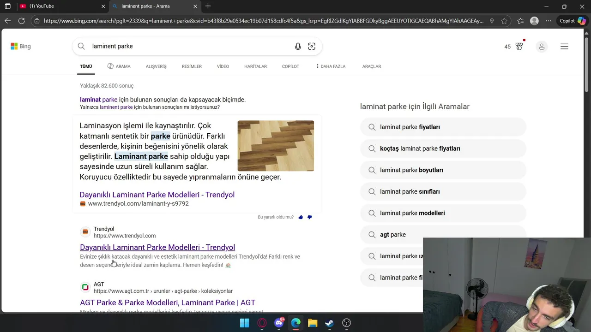591x332 pixels.
Task: View site information lock icon
Action: click(37, 21)
